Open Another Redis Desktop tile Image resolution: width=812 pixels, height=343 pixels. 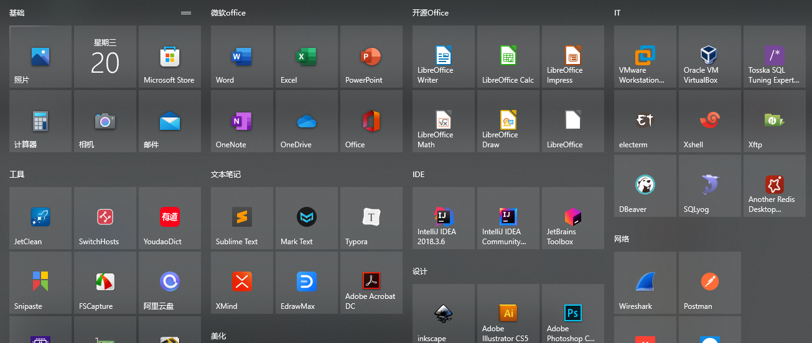point(775,186)
